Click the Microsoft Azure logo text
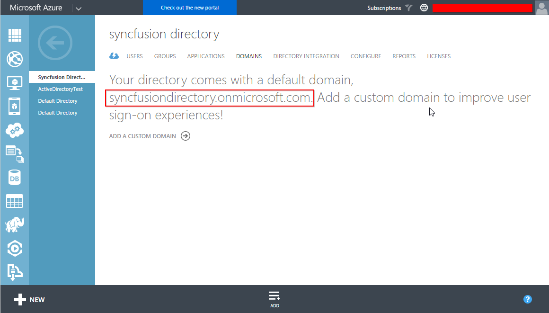The height and width of the screenshot is (313, 549). (36, 8)
